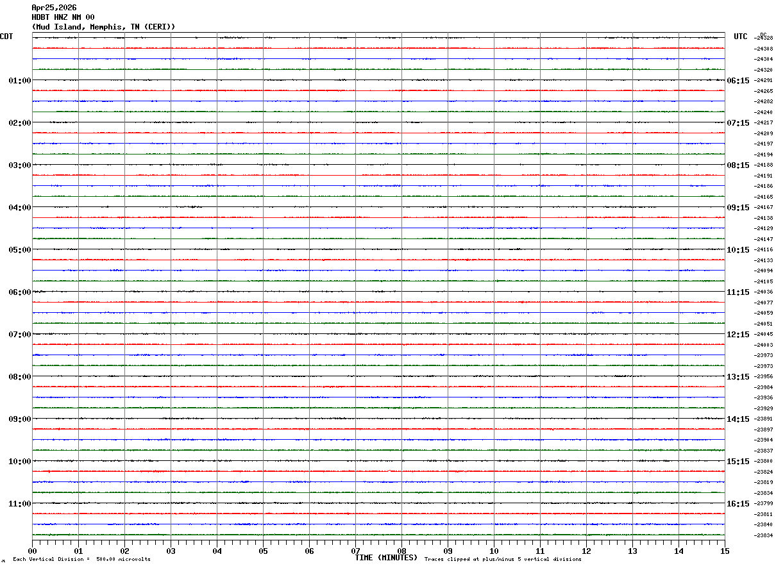
Task: Click the 07:15 UTC time label
Action: pos(738,123)
